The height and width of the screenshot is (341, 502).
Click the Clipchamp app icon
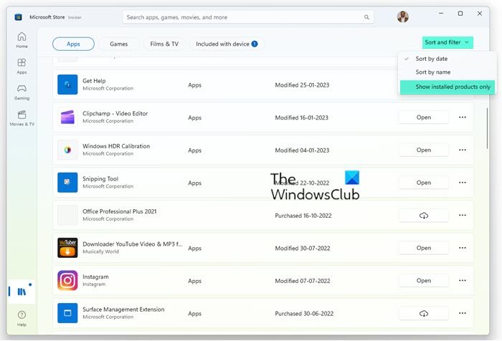click(67, 117)
